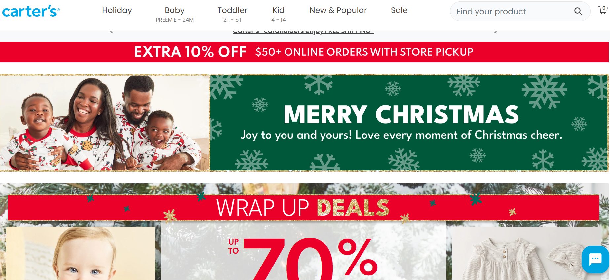The image size is (610, 280).
Task: Open the Merry Christmas green banner
Action: pos(409,123)
